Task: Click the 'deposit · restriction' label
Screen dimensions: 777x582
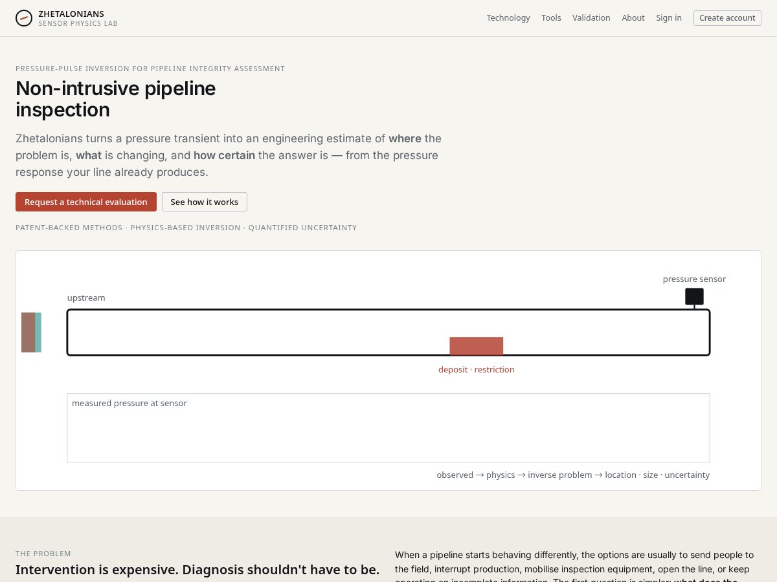Action: coord(477,369)
